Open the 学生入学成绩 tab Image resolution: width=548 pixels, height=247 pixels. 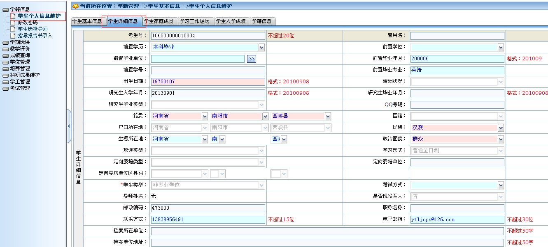(x=231, y=21)
